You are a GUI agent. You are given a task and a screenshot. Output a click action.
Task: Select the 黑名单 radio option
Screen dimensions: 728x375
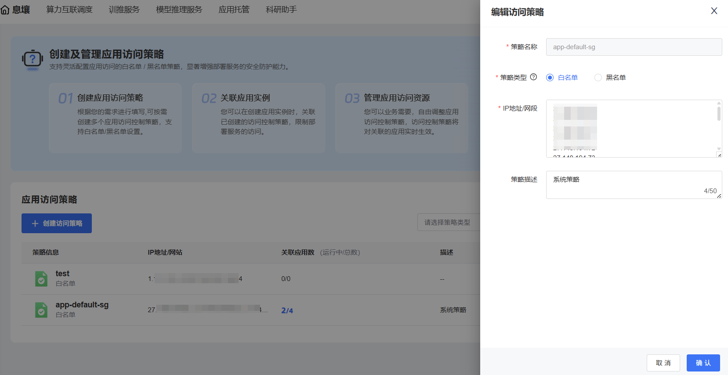(x=598, y=78)
